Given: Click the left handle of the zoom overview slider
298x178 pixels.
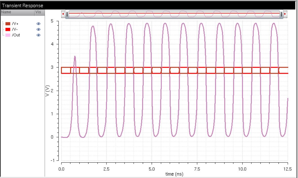Looking at the screenshot, I should click(67, 14).
